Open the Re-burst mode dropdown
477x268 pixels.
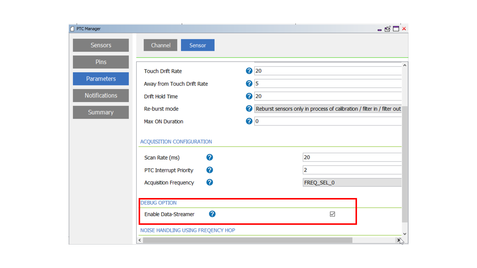click(328, 109)
